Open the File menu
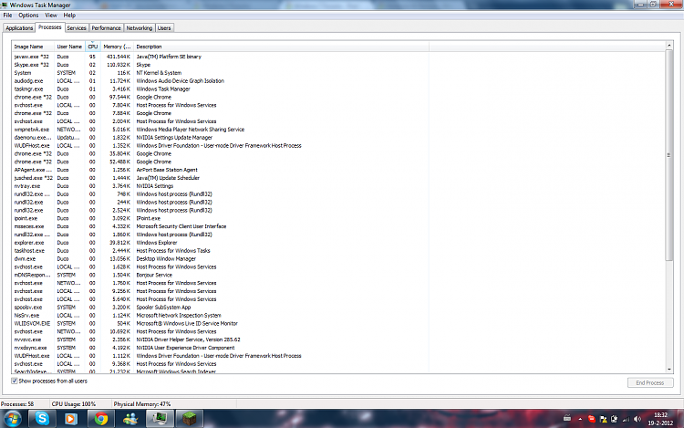The width and height of the screenshot is (684, 428). (8, 16)
